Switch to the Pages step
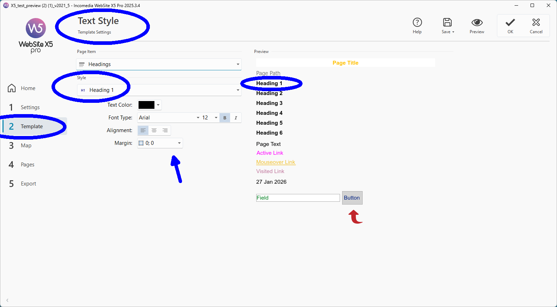The width and height of the screenshot is (557, 307). coord(27,165)
